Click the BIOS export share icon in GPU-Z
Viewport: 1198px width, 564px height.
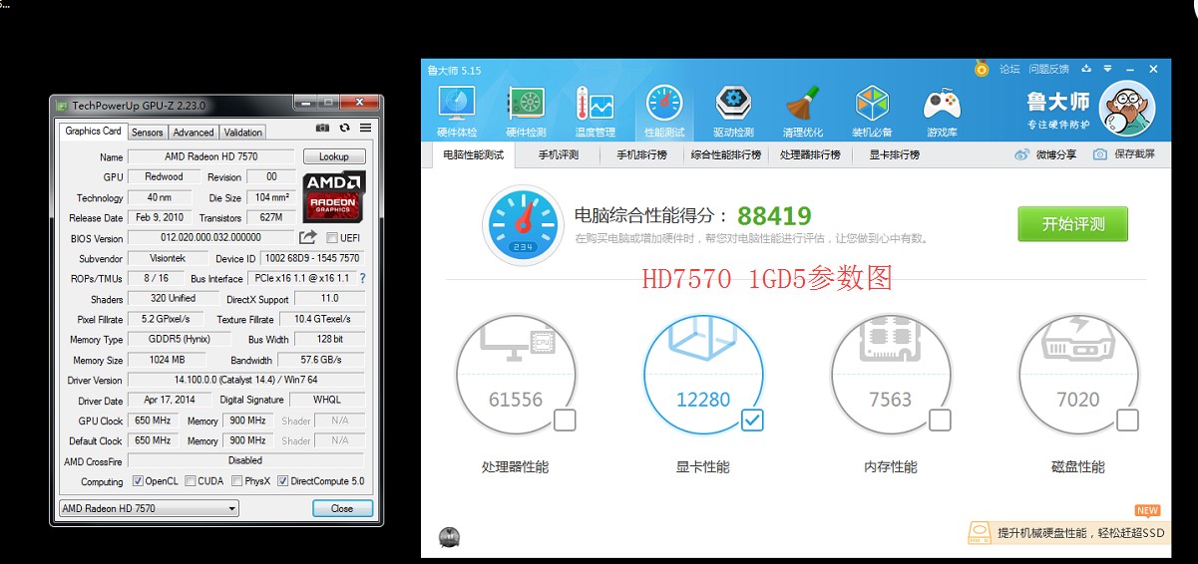pos(307,237)
